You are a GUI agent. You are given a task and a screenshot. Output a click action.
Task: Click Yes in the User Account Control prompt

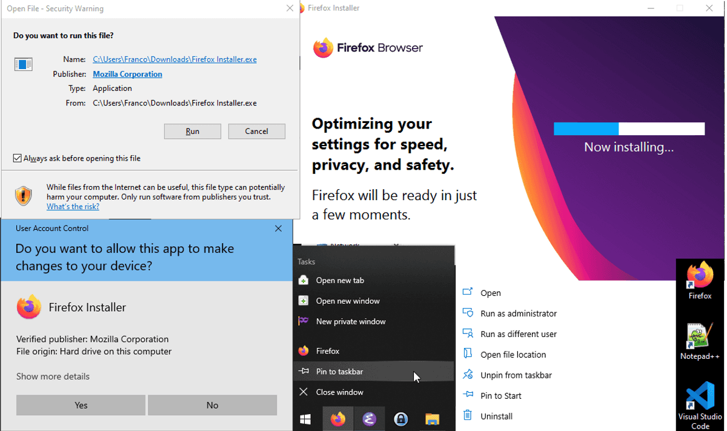[x=81, y=405]
